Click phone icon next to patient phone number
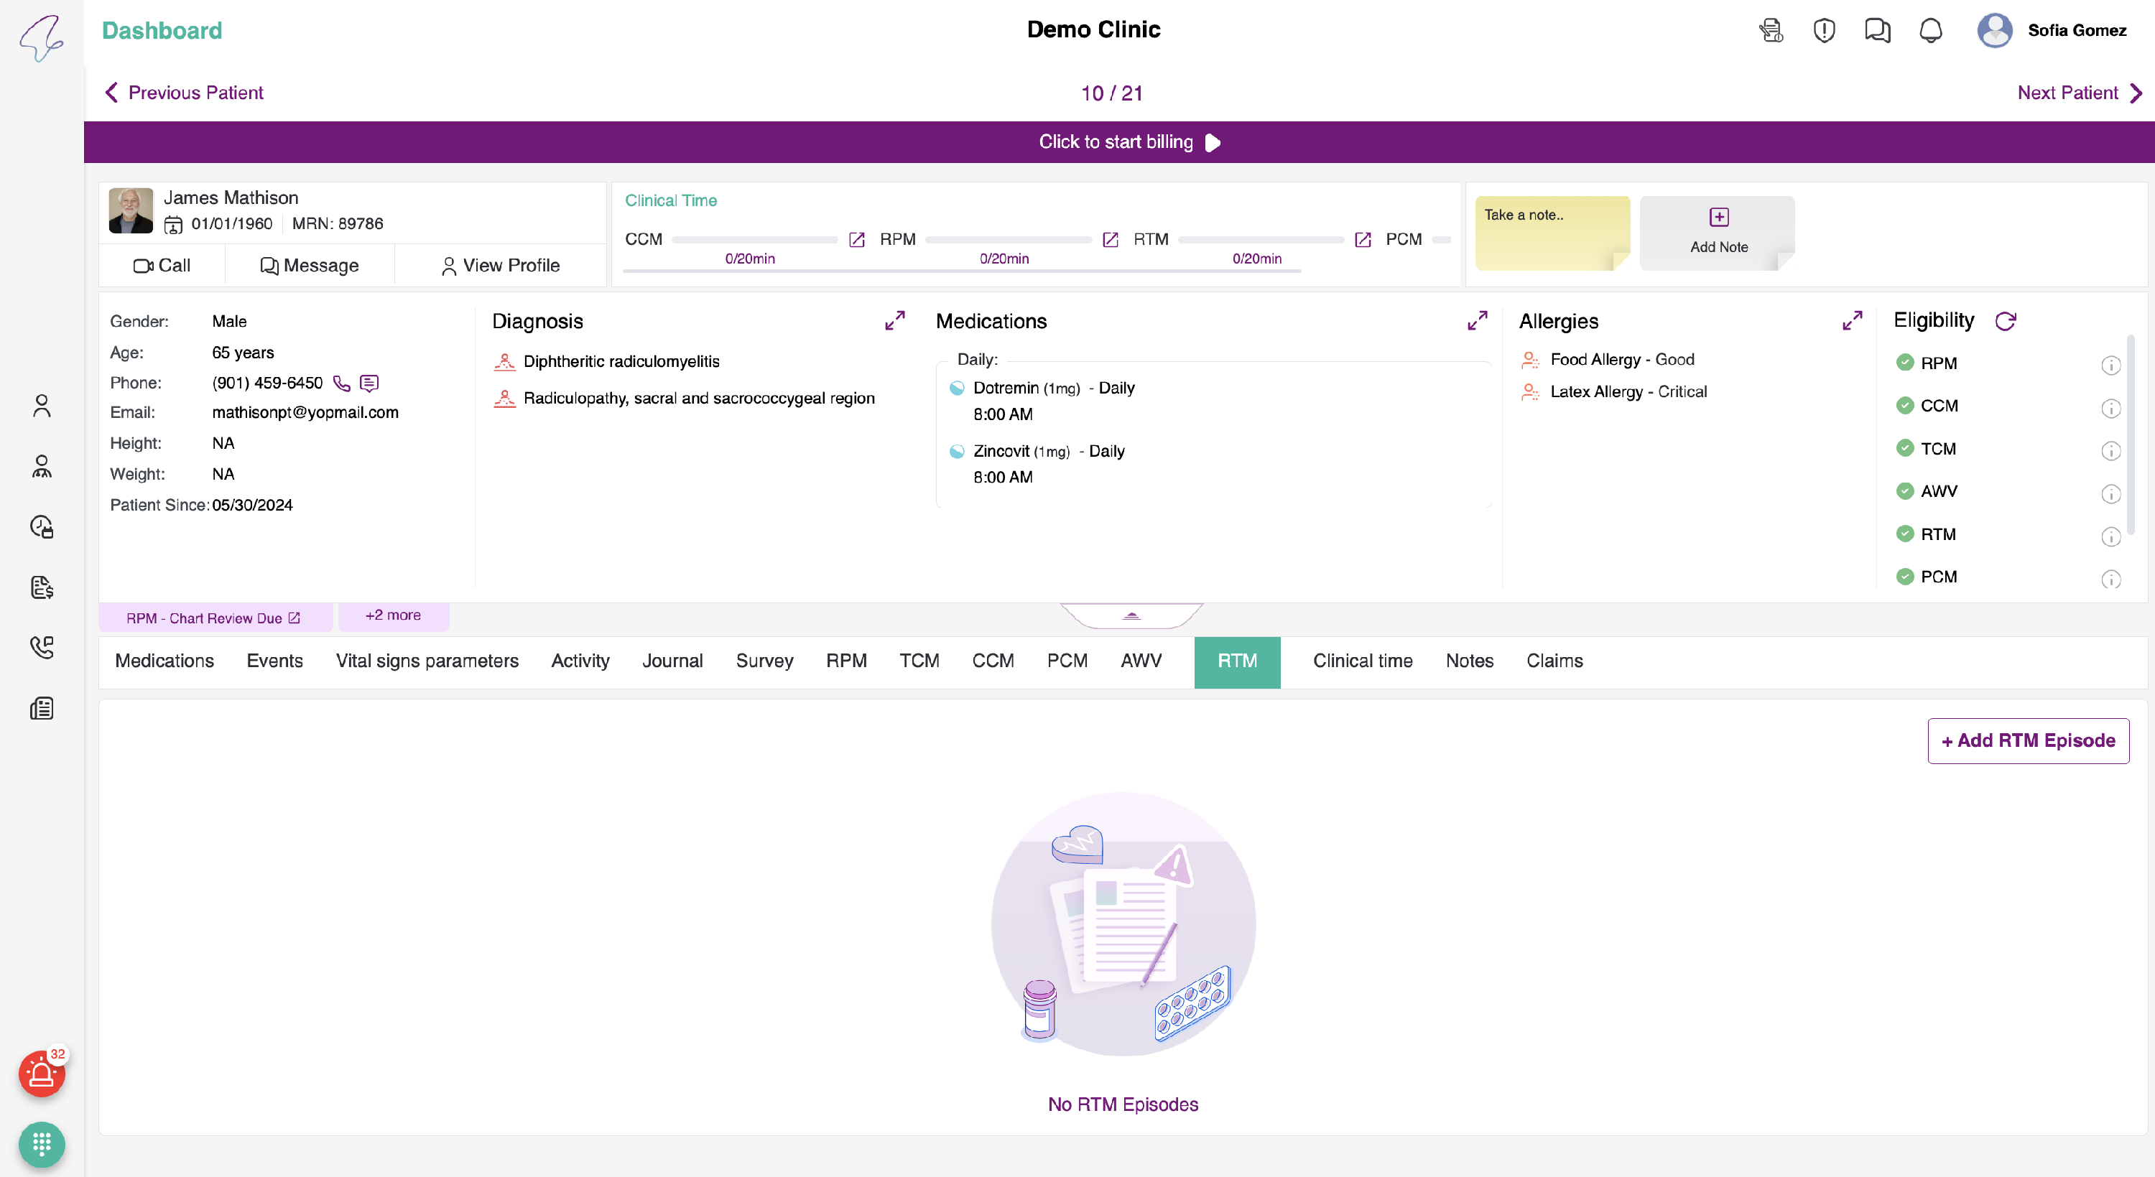The image size is (2155, 1177). tap(341, 383)
